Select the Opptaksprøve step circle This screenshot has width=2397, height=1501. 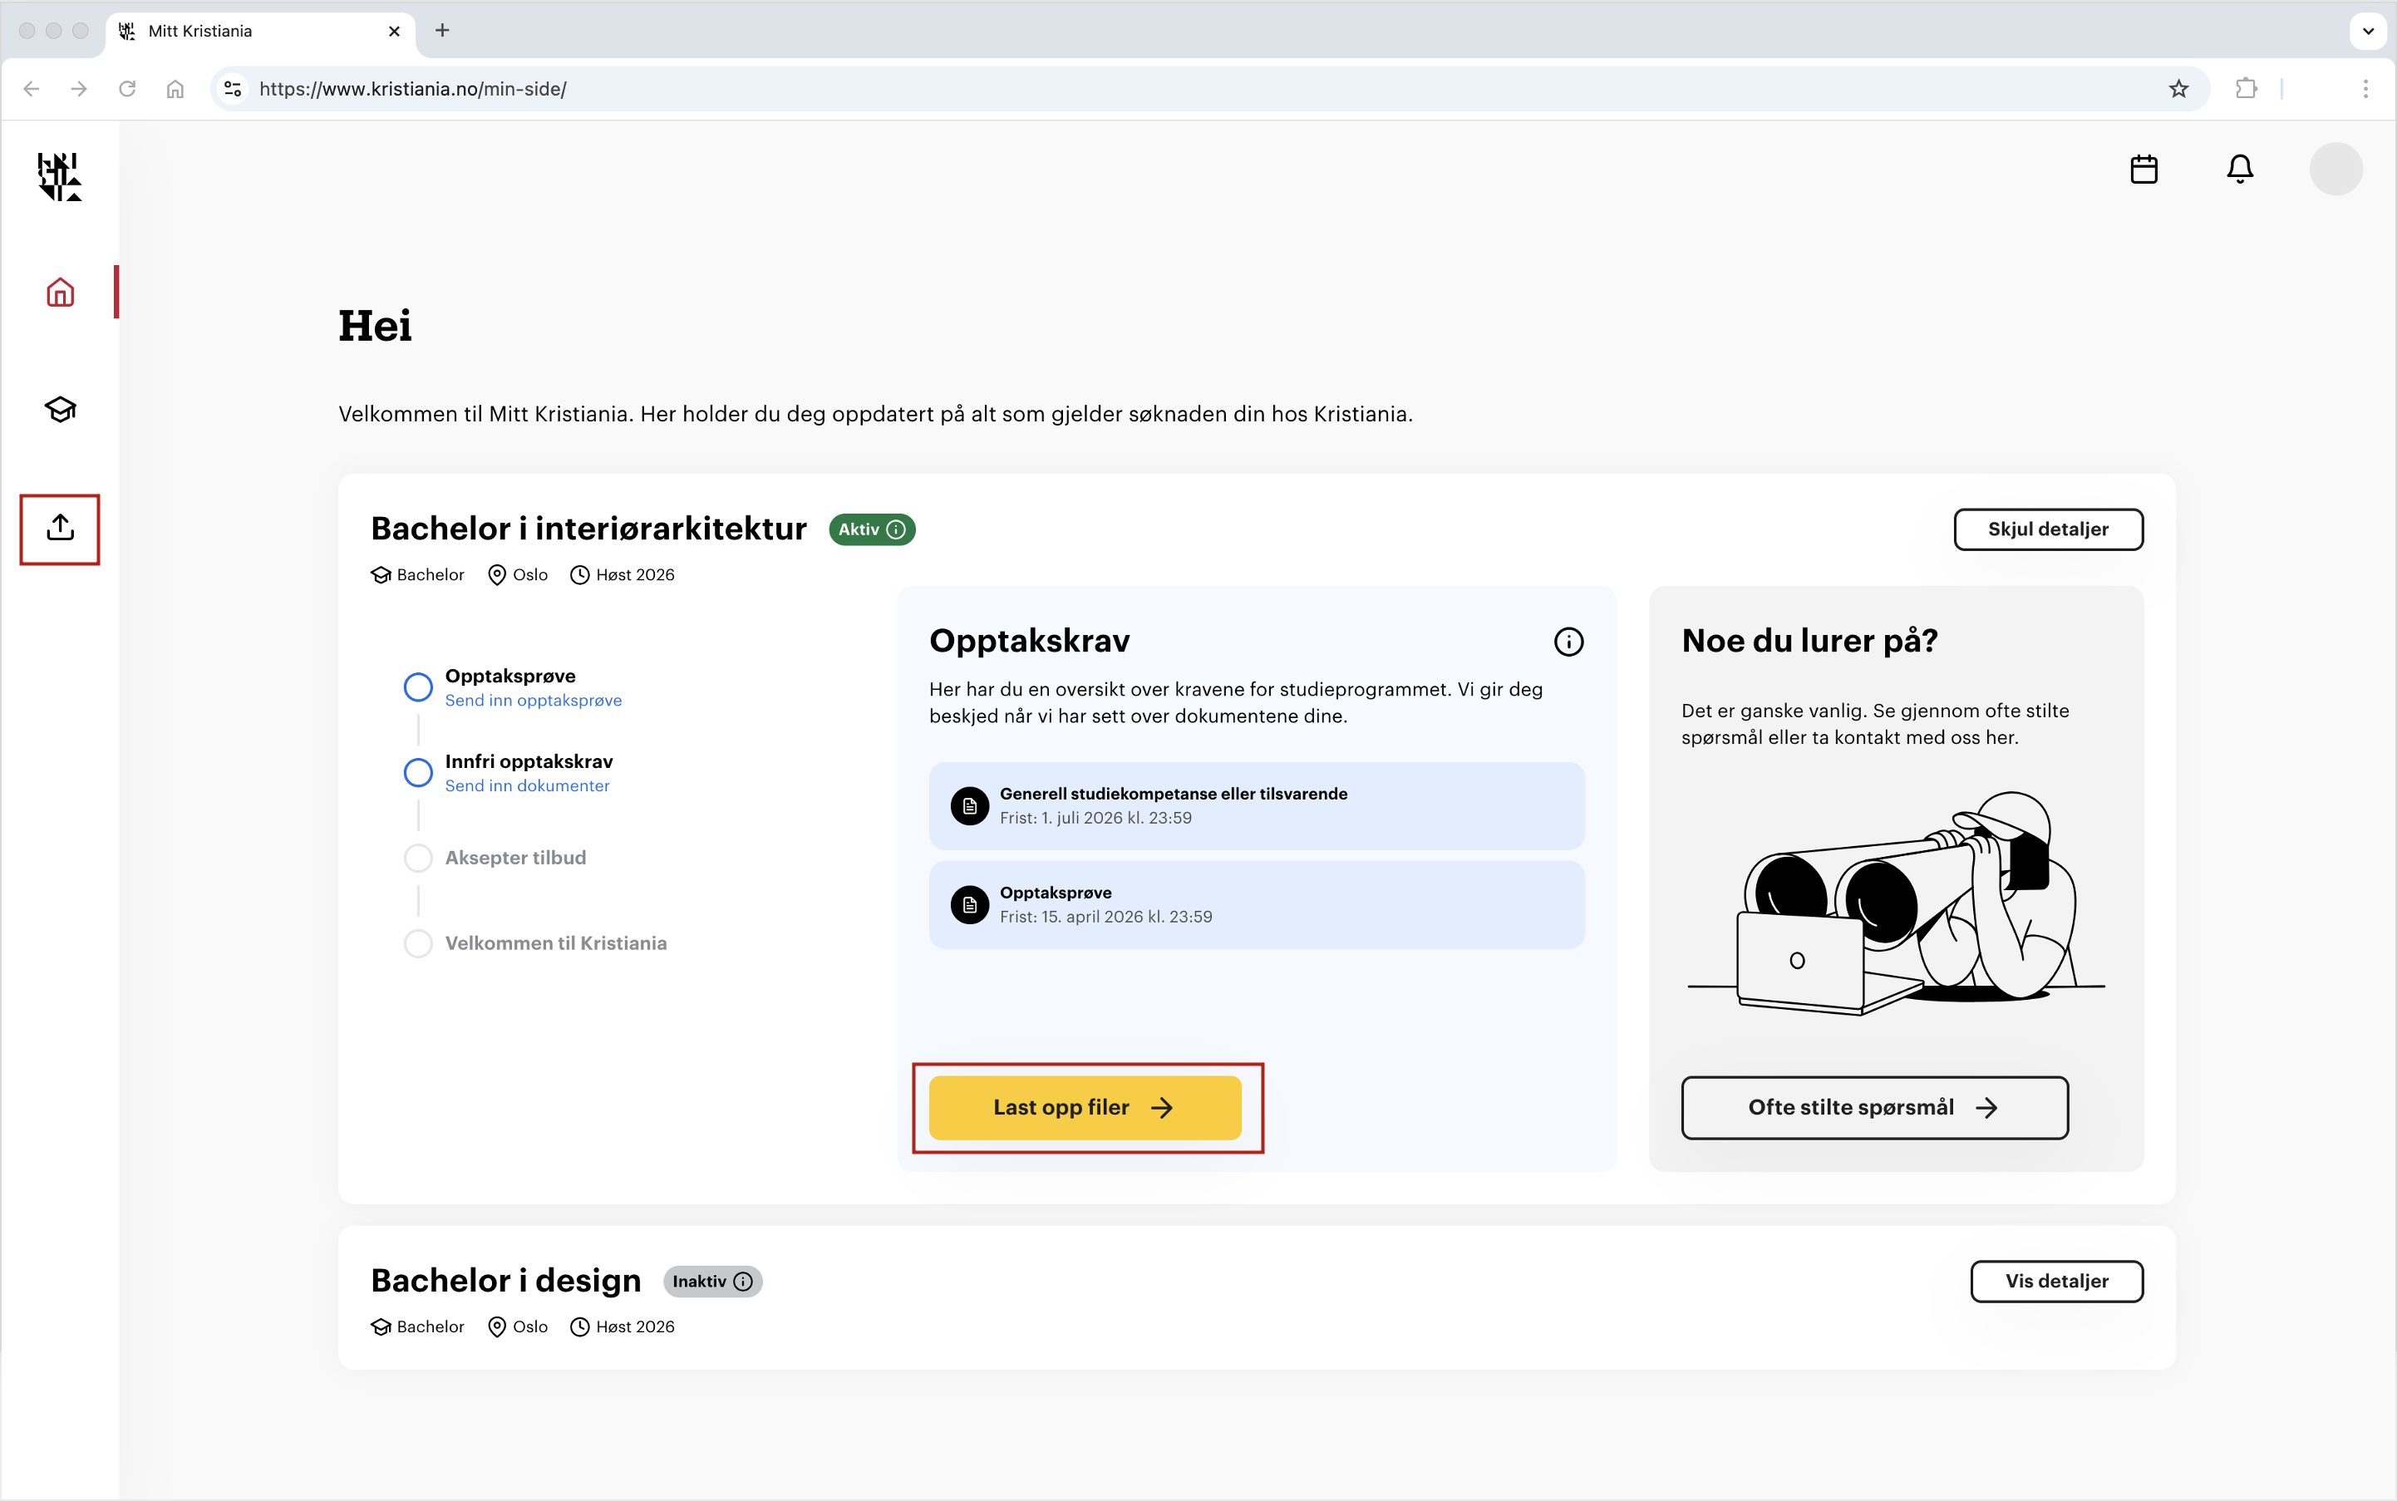pyautogui.click(x=418, y=687)
